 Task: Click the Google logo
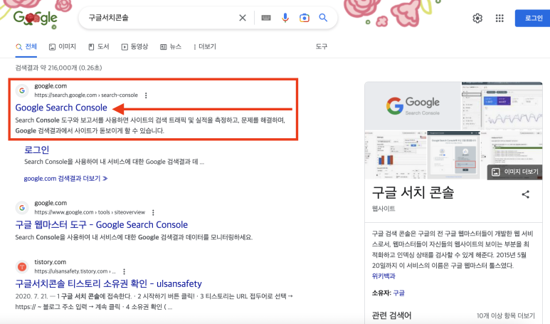pyautogui.click(x=35, y=19)
